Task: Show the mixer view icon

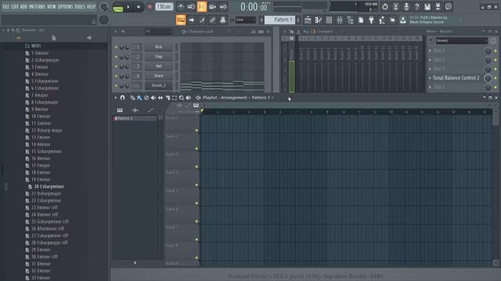Action: click(x=340, y=20)
